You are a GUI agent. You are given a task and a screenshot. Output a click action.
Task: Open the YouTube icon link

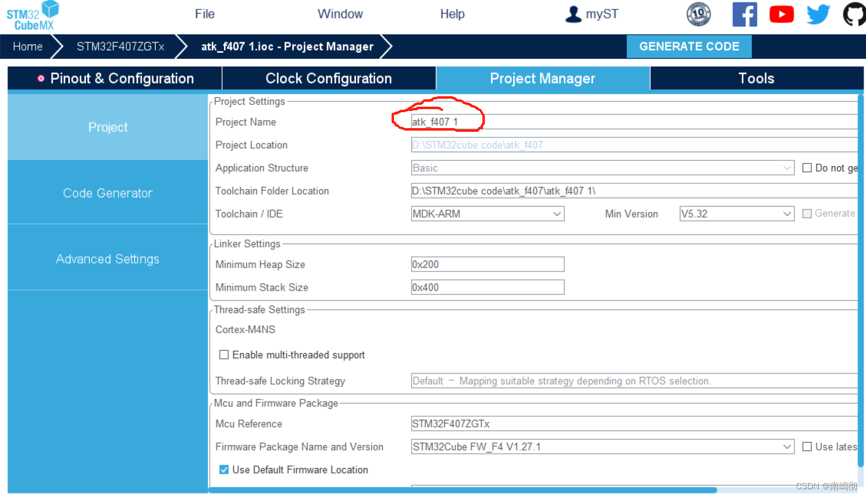(781, 14)
